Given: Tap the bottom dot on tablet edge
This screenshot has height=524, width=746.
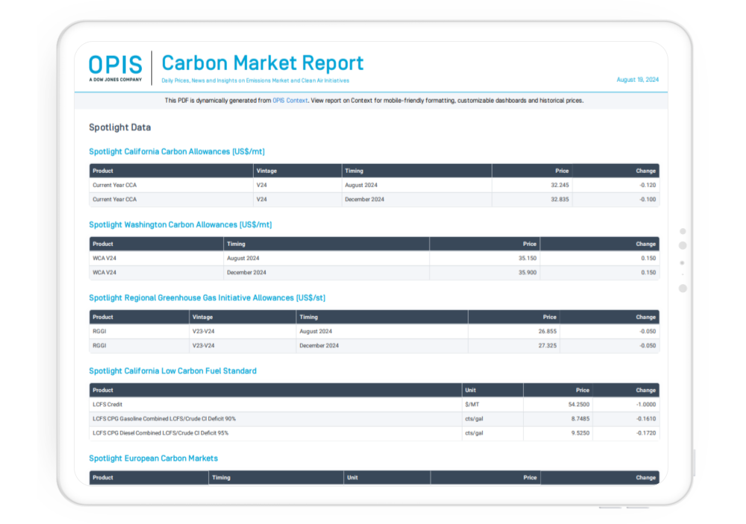Looking at the screenshot, I should click(683, 288).
